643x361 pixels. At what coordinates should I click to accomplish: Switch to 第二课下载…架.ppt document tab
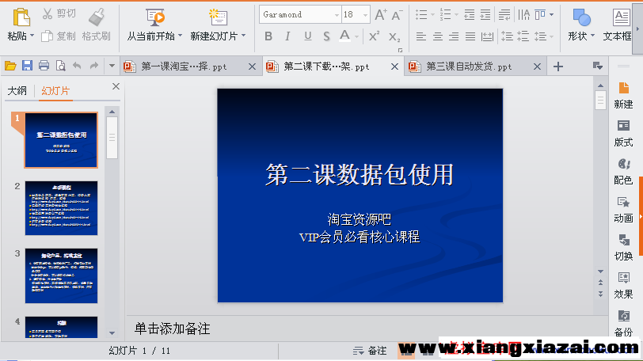click(x=326, y=66)
